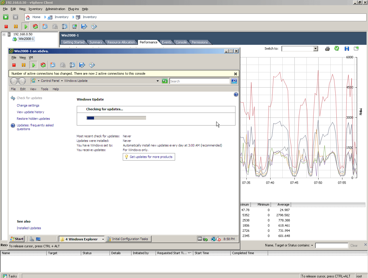This screenshot has height=278, width=368.
Task: Open Initial Configuration Tasks from the guest taskbar
Action: pos(128,239)
